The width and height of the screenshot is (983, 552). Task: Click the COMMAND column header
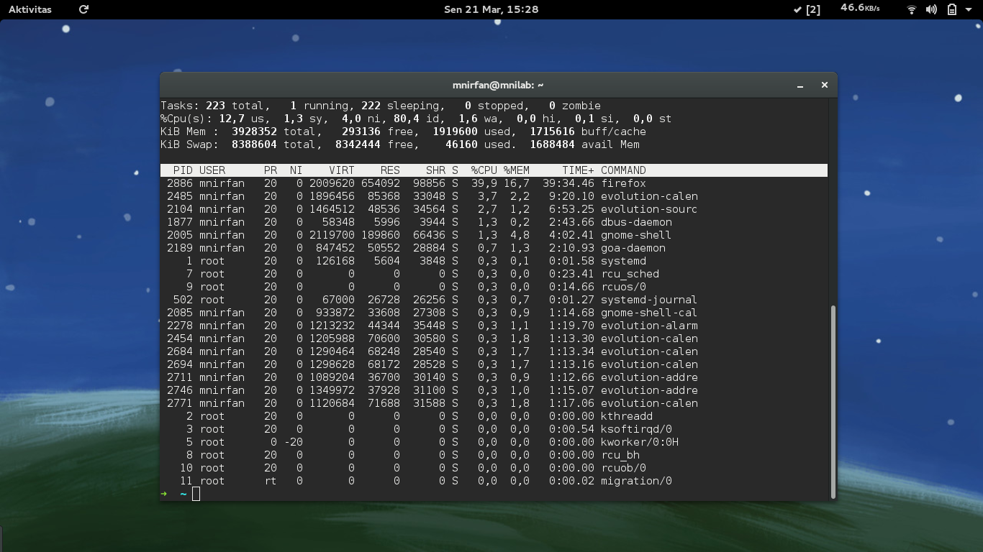pos(623,170)
